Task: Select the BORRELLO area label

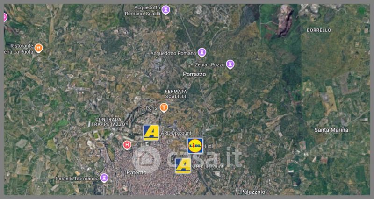Action: (319, 30)
